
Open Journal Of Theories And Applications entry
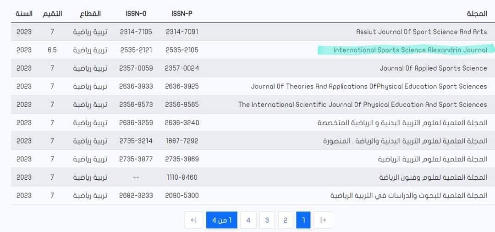tap(368, 86)
